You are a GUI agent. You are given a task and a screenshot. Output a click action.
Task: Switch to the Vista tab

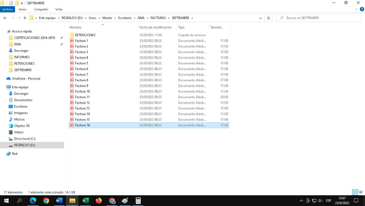(x=59, y=9)
